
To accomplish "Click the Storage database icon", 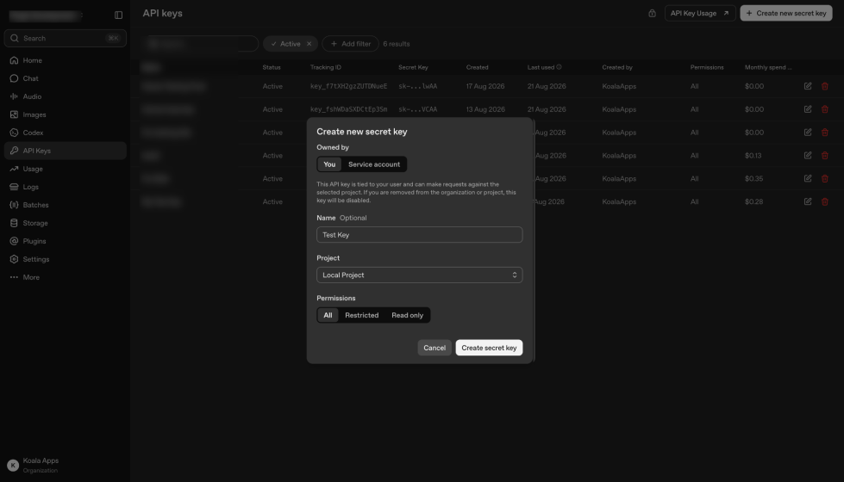I will click(14, 223).
